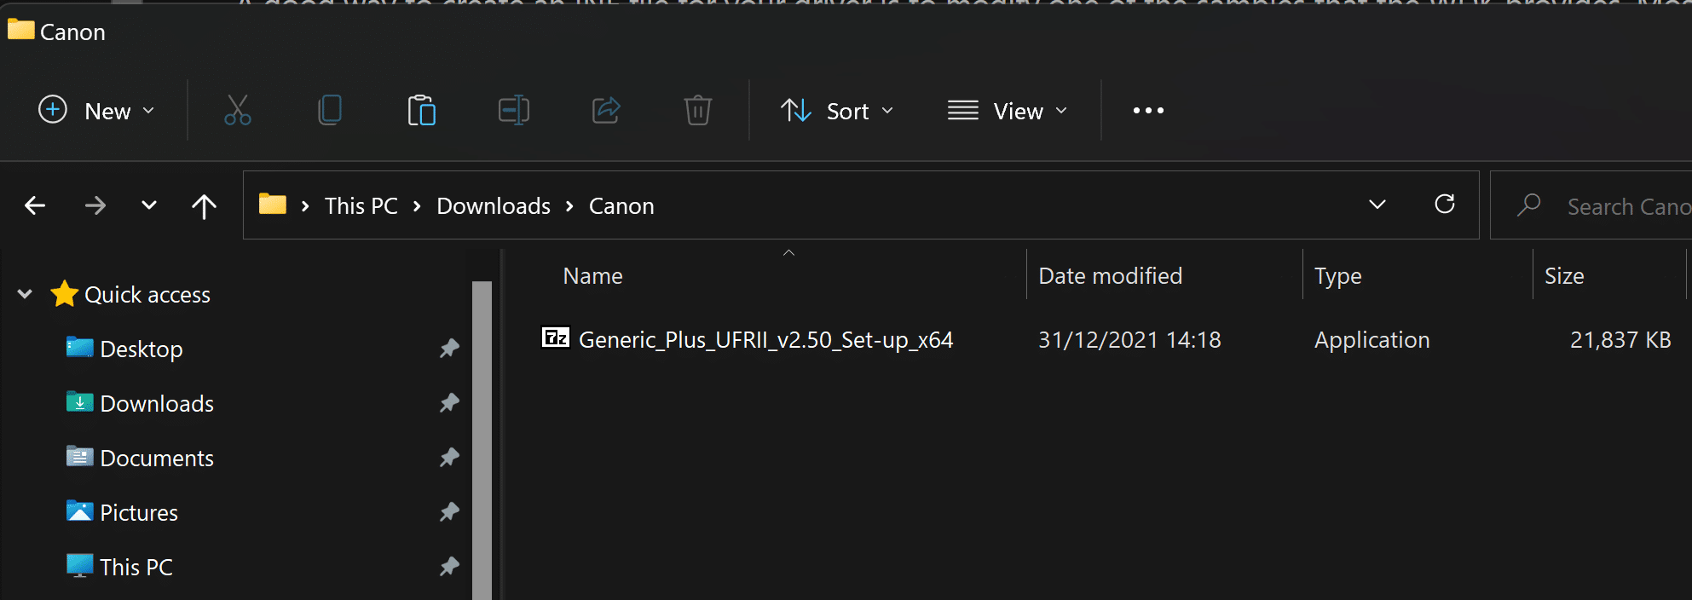Viewport: 1692px width, 600px height.
Task: Open the View options dropdown
Action: (x=1008, y=110)
